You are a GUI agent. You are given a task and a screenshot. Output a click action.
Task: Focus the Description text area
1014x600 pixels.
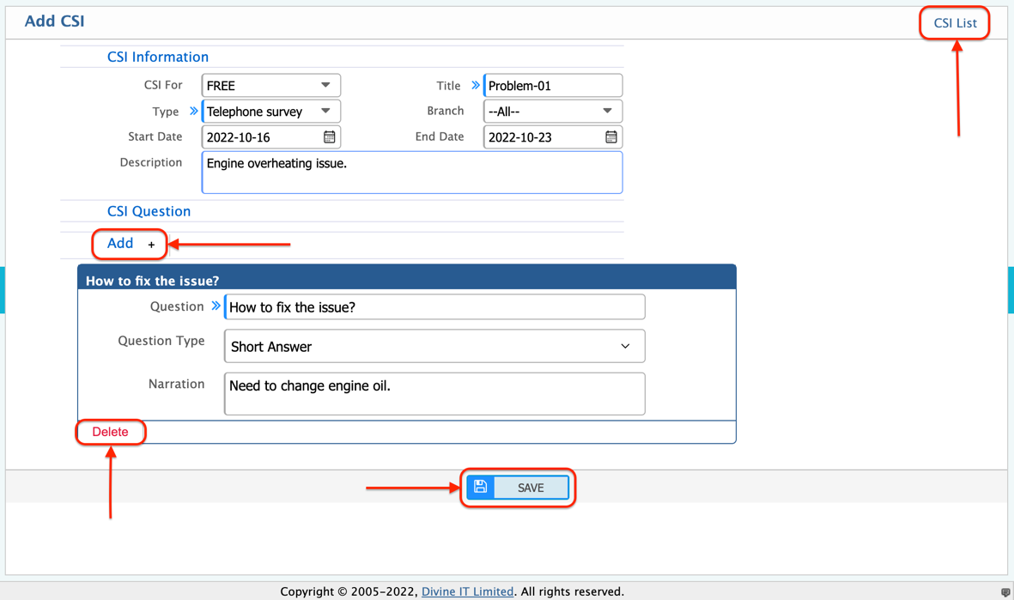click(x=411, y=172)
